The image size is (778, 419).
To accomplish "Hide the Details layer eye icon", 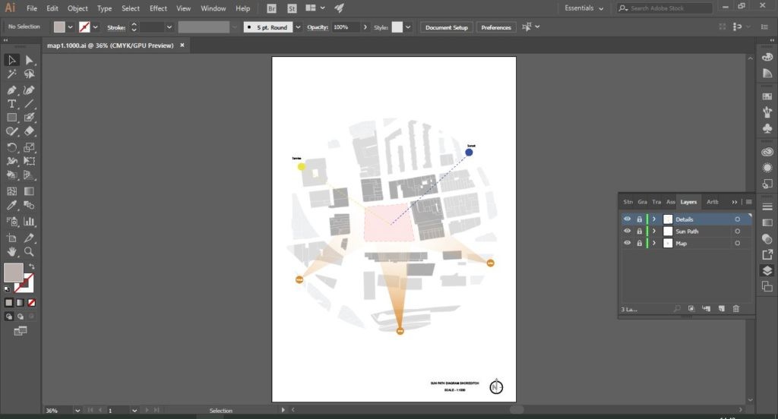I will pyautogui.click(x=627, y=219).
